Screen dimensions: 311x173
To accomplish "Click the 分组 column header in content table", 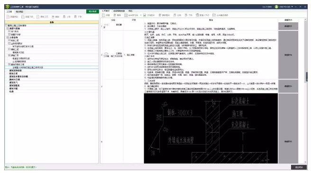I will tap(113, 20).
